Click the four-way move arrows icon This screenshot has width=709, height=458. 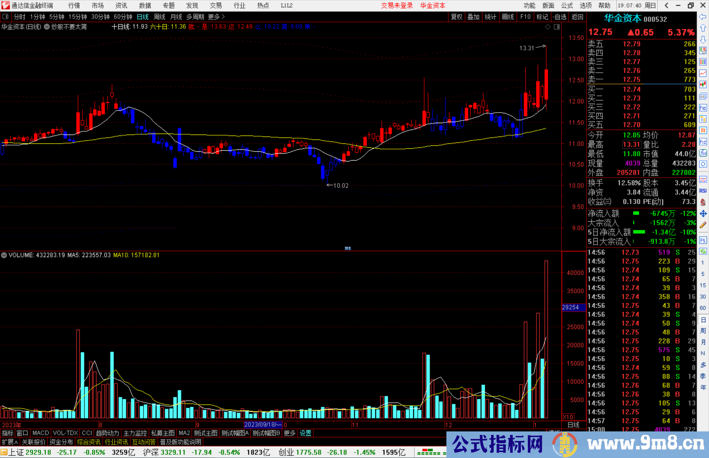coord(703,214)
